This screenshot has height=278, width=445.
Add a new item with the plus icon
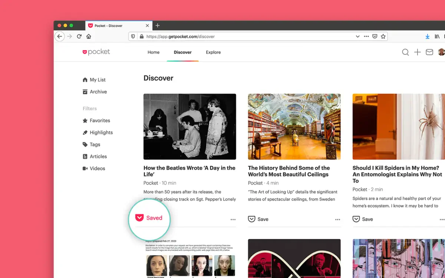coord(418,52)
